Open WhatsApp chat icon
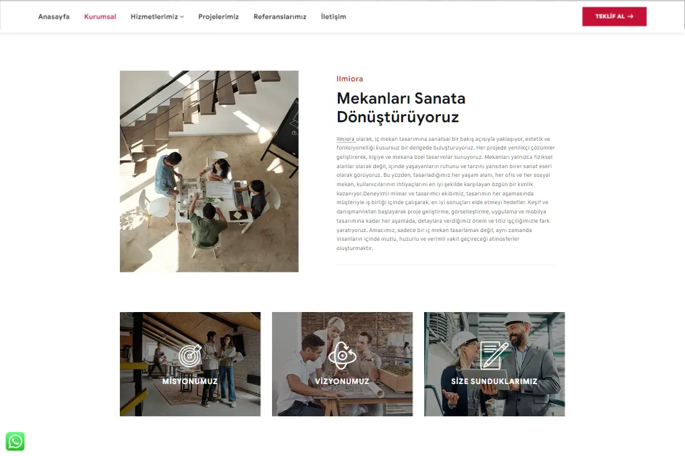Screen dimensions: 685x456 click(x=15, y=441)
